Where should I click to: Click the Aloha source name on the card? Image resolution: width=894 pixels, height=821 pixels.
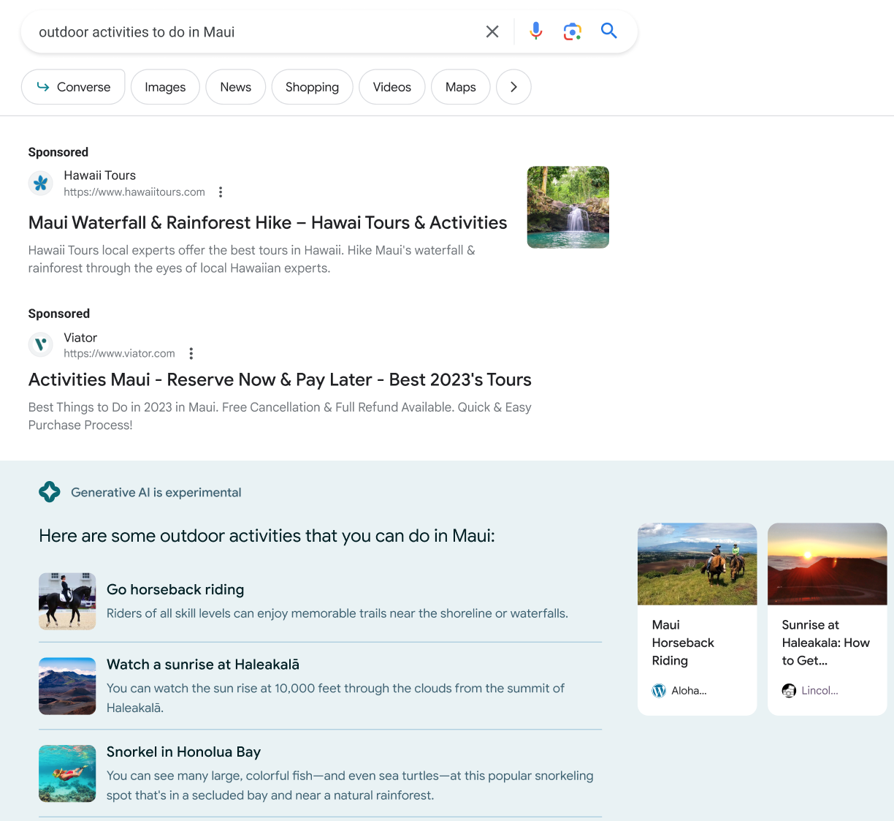[689, 690]
